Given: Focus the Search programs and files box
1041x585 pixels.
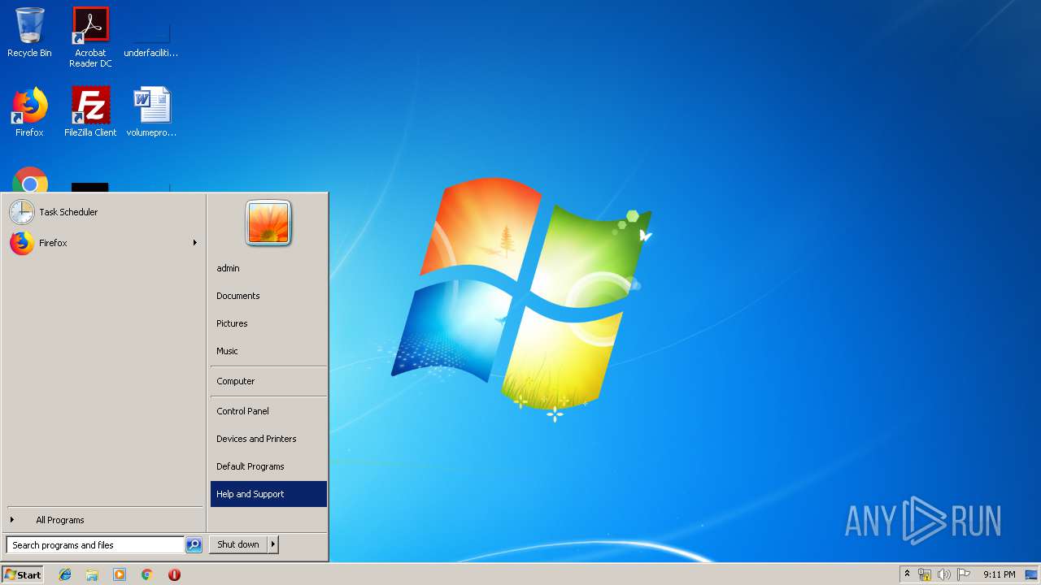Looking at the screenshot, I should pos(95,545).
